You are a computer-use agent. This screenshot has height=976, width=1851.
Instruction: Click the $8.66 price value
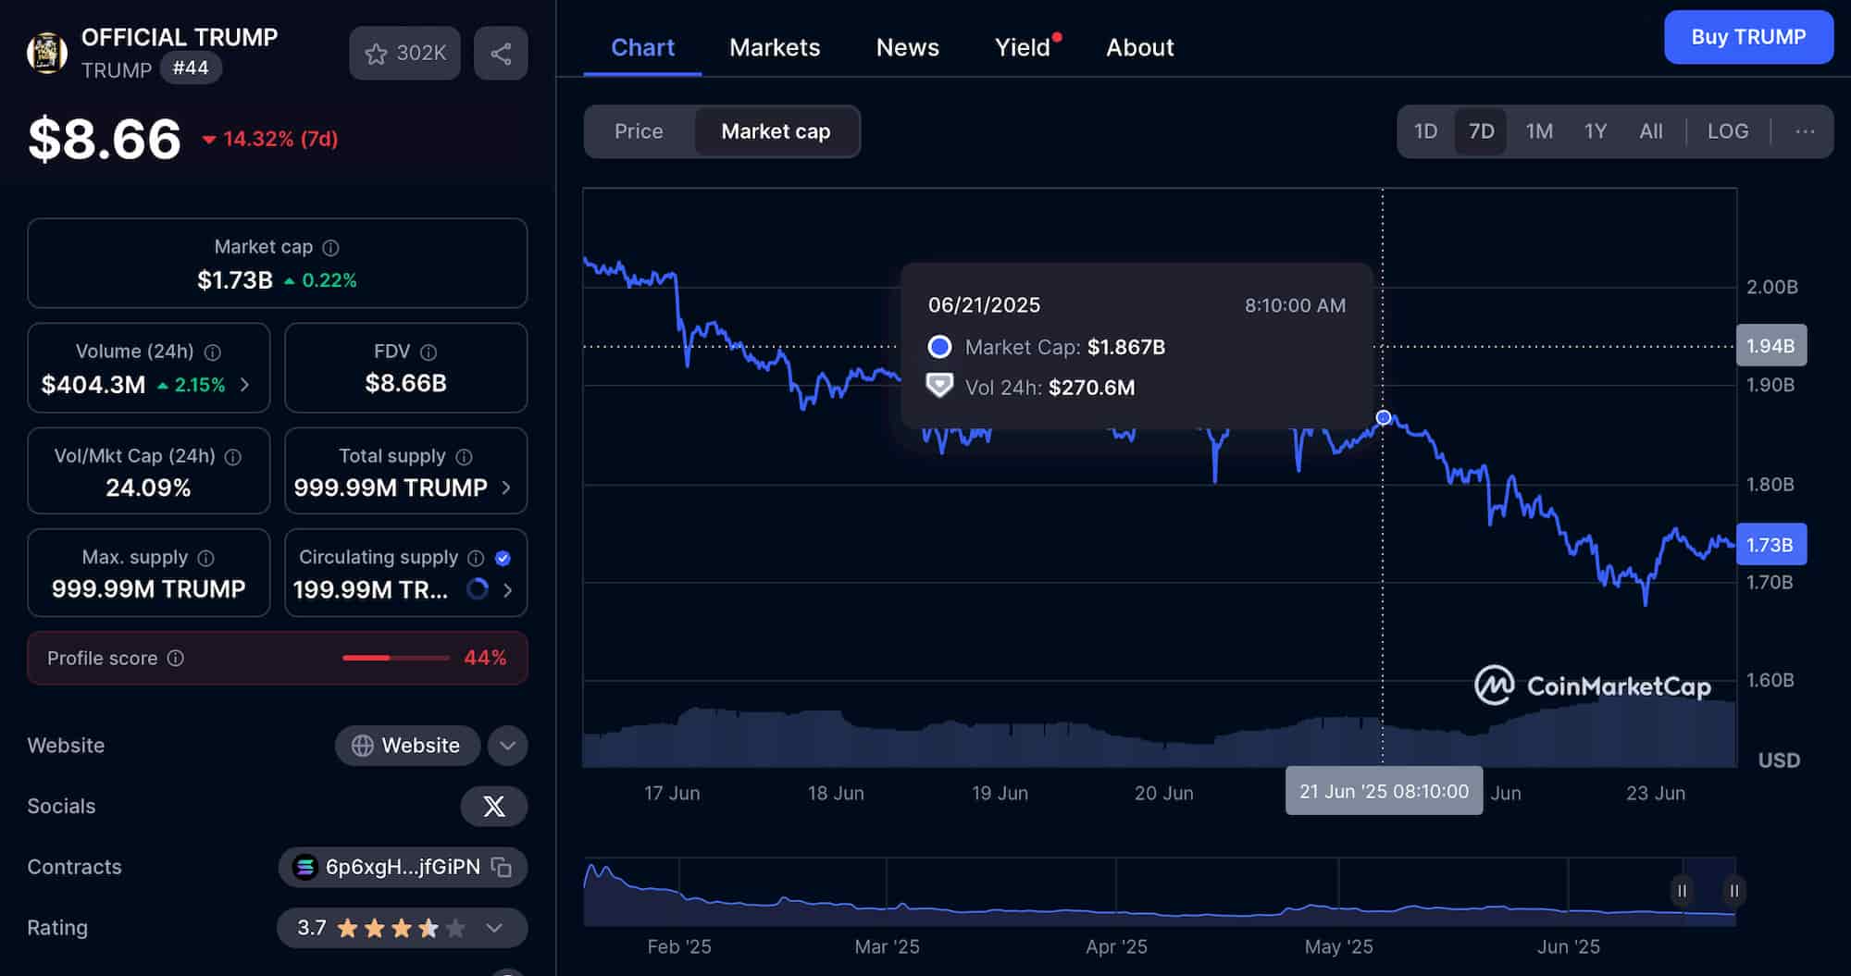(x=105, y=140)
